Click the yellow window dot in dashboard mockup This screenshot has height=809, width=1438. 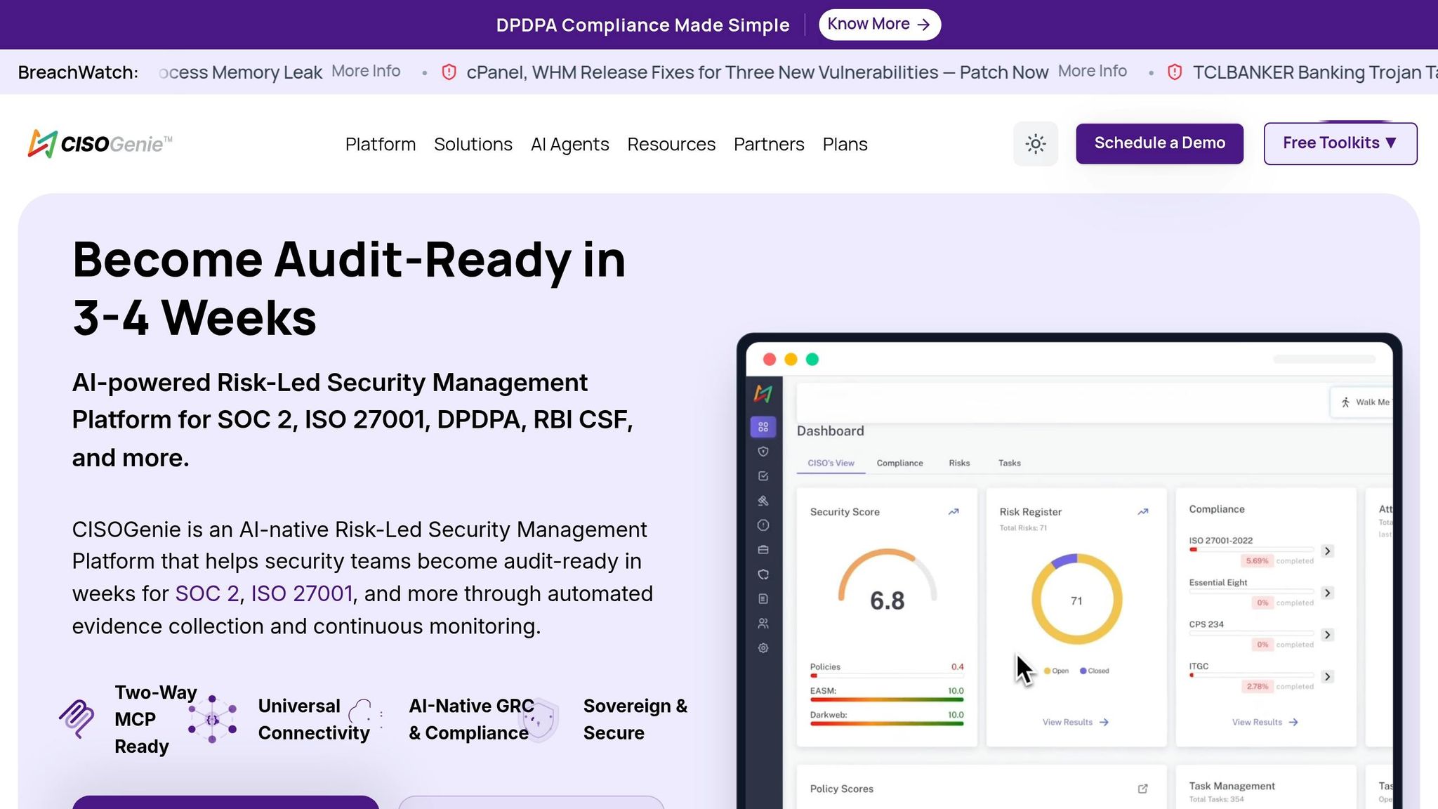click(791, 360)
